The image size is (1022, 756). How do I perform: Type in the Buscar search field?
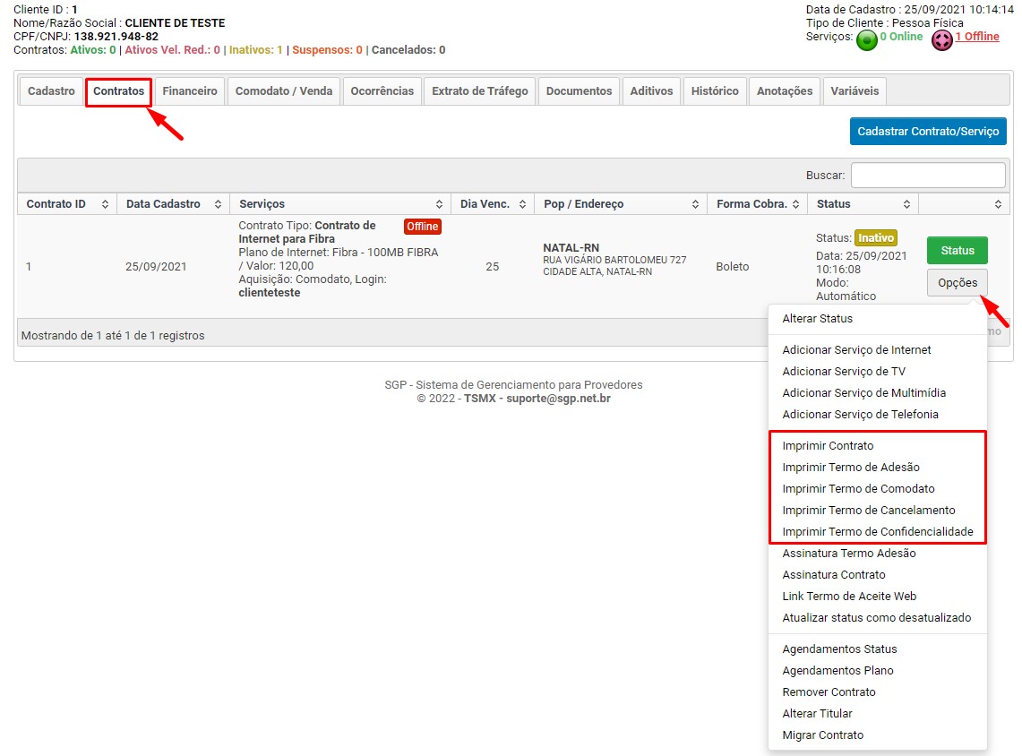[928, 175]
